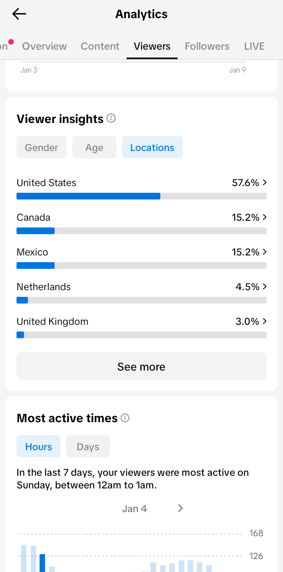
Task: Tap the Most active times info icon
Action: pos(125,418)
